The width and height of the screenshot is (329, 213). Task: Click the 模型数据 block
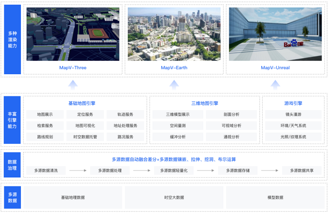click(x=275, y=197)
